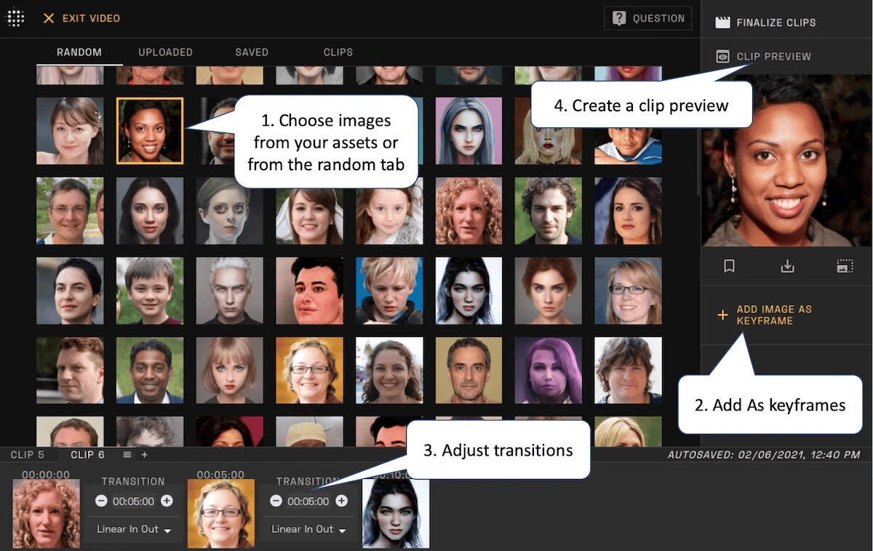Switch to the Uploaded tab

click(165, 52)
